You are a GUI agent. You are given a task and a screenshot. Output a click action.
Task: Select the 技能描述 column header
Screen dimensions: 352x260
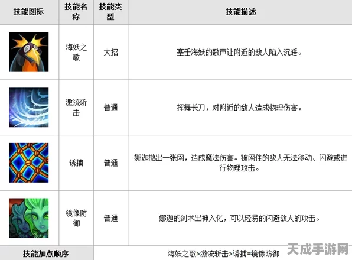(240, 12)
